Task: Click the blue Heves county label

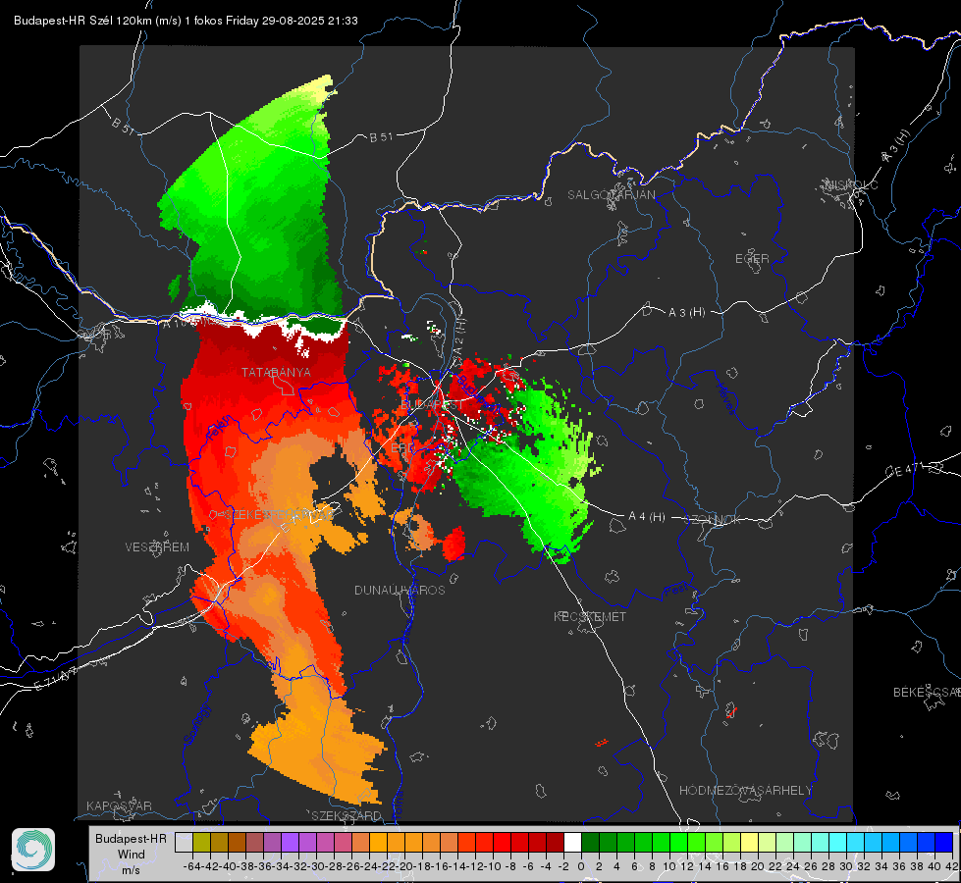Action: click(x=726, y=398)
